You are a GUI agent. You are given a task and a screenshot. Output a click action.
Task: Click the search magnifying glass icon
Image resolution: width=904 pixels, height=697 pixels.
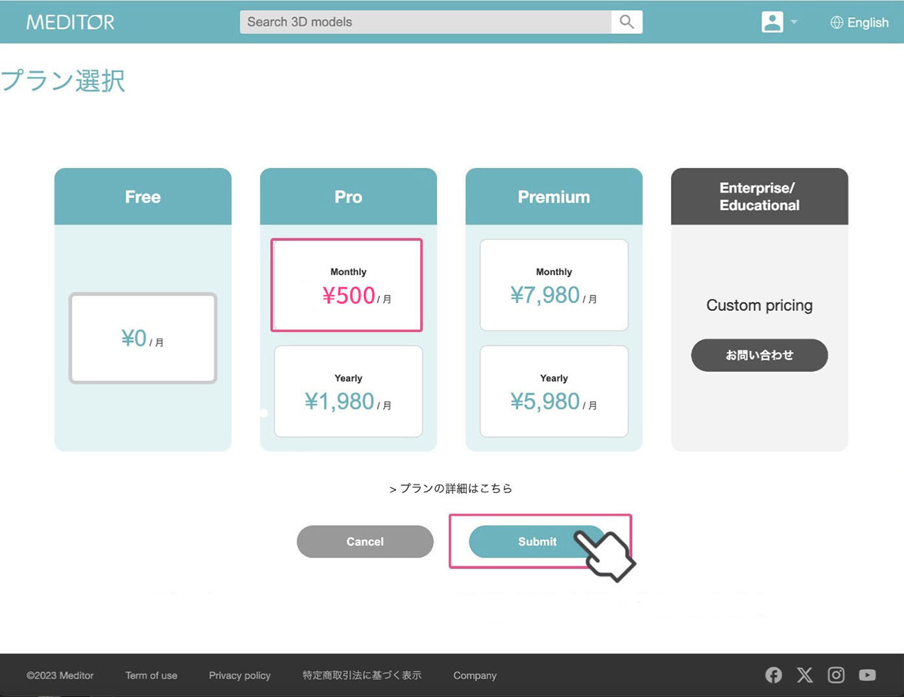tap(626, 22)
